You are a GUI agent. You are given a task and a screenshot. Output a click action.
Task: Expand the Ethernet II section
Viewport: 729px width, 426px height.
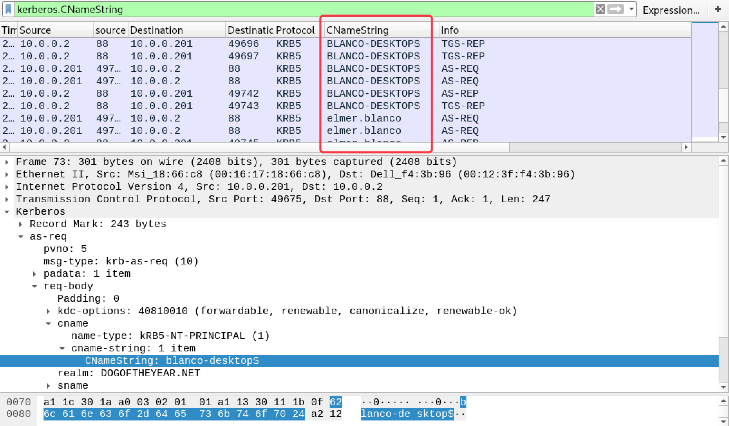tap(7, 174)
